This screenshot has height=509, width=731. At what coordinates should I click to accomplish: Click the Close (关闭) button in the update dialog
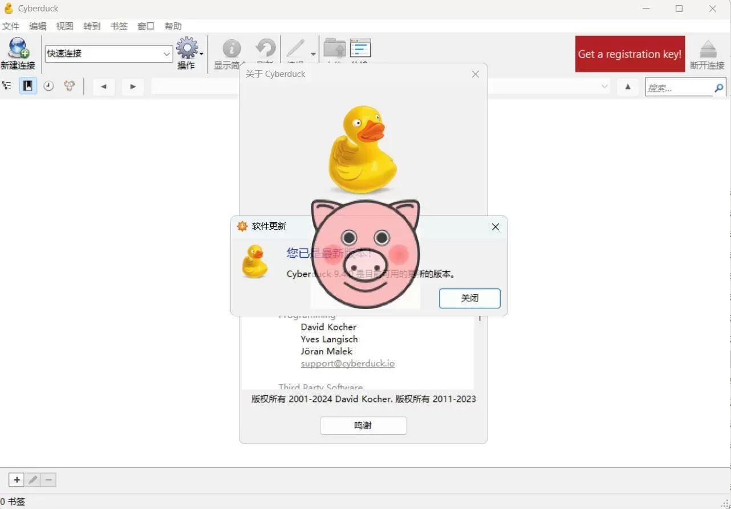(x=470, y=298)
